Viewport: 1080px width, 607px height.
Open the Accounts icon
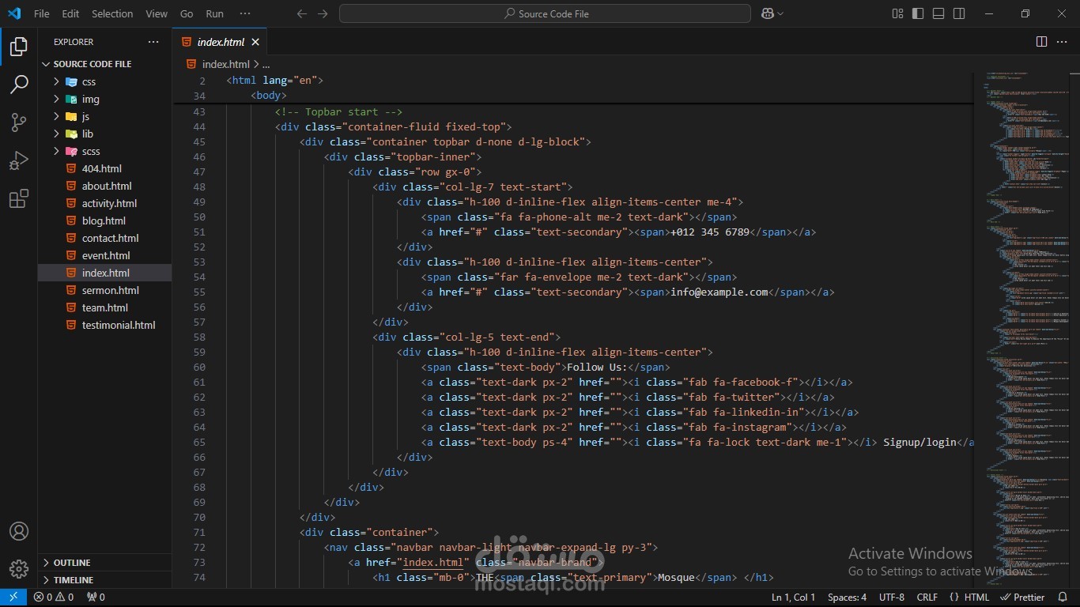19,531
